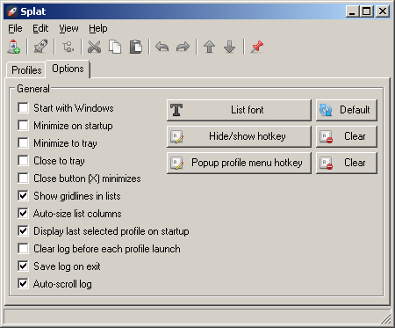Cut selection with the scissors icon
This screenshot has width=395, height=328.
[x=94, y=47]
